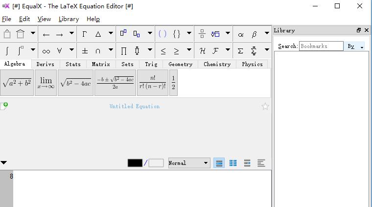Viewport: 372px width, 207px height.
Task: Switch to the Derivs tab
Action: [x=46, y=64]
